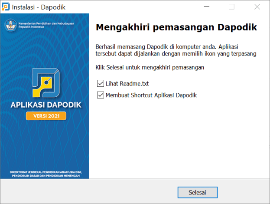Click the Kementerian Pendidikan emblem logo
270x204 pixels.
(x=9, y=24)
